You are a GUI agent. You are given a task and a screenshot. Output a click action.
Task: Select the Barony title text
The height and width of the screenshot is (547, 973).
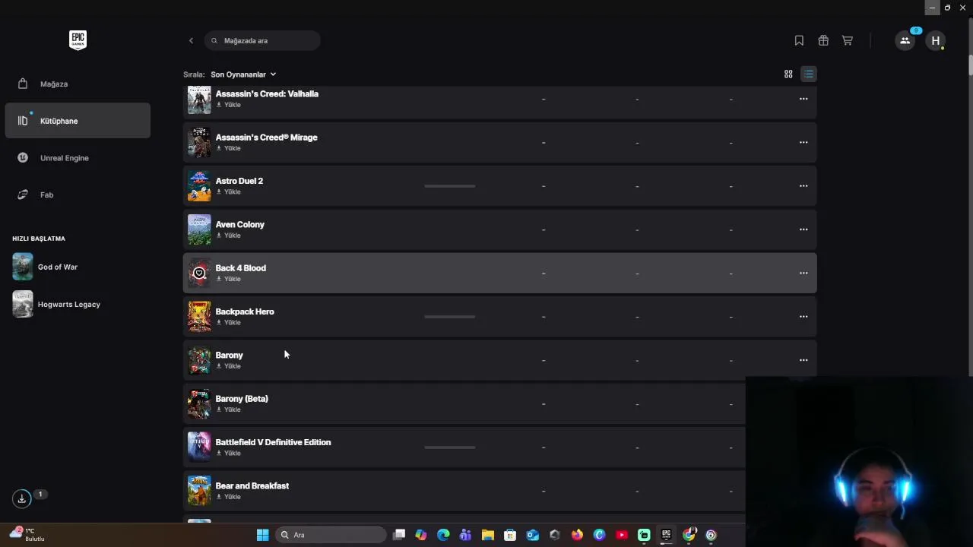coord(229,355)
